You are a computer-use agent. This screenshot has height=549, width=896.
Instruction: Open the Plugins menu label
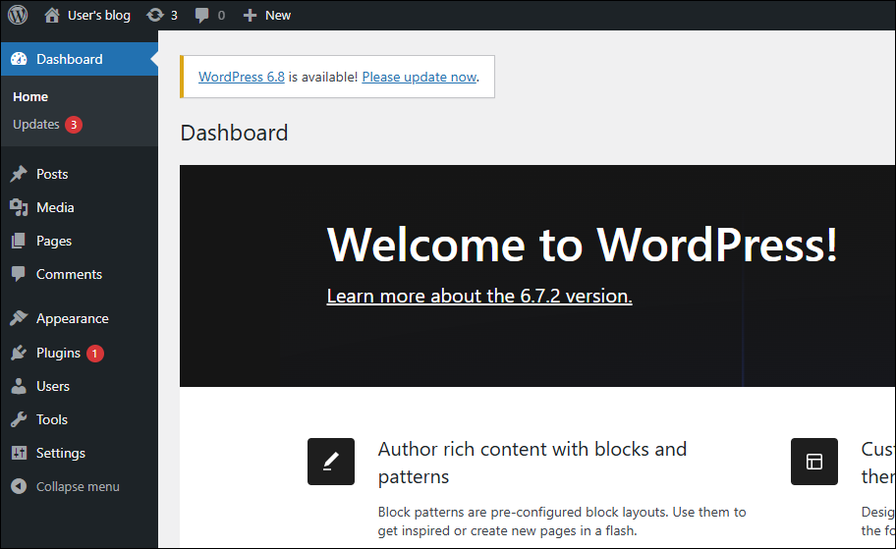coord(58,353)
